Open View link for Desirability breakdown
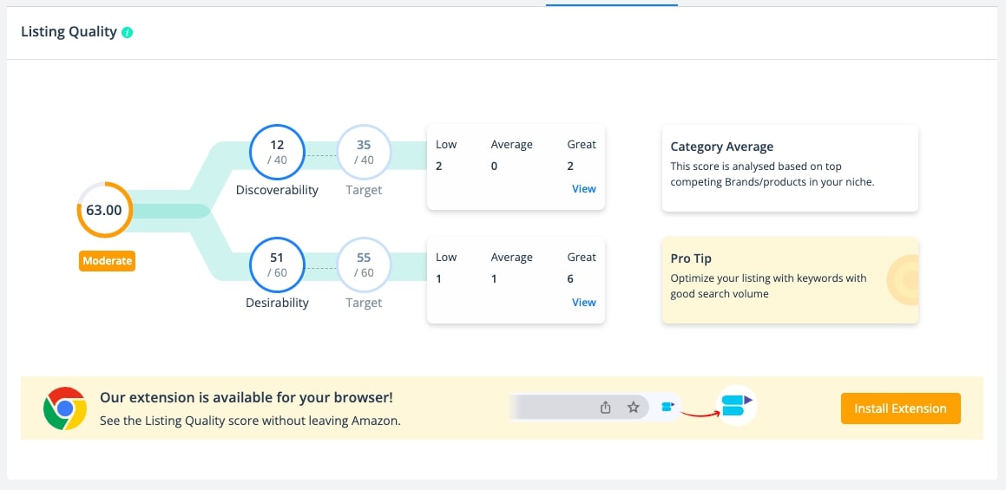Viewport: 1006px width, 490px height. pyautogui.click(x=584, y=302)
